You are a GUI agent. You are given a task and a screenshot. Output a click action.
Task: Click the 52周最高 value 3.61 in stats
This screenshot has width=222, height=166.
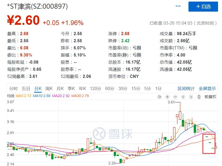point(33,77)
